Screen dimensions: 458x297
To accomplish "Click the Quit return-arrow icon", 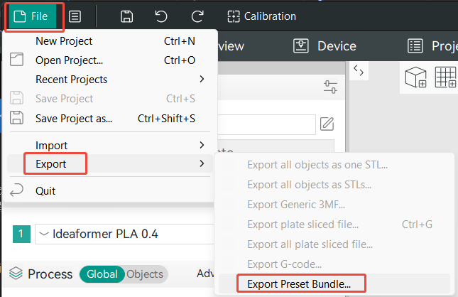I will (16, 190).
